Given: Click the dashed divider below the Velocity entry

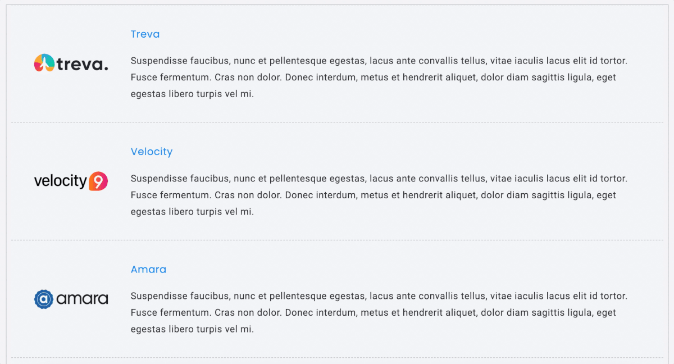Looking at the screenshot, I should tap(337, 240).
